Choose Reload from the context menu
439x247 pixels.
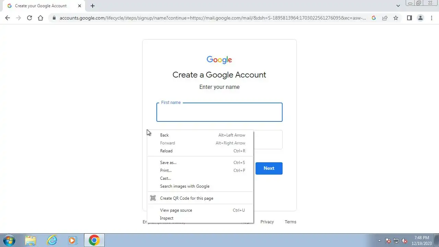200,151
